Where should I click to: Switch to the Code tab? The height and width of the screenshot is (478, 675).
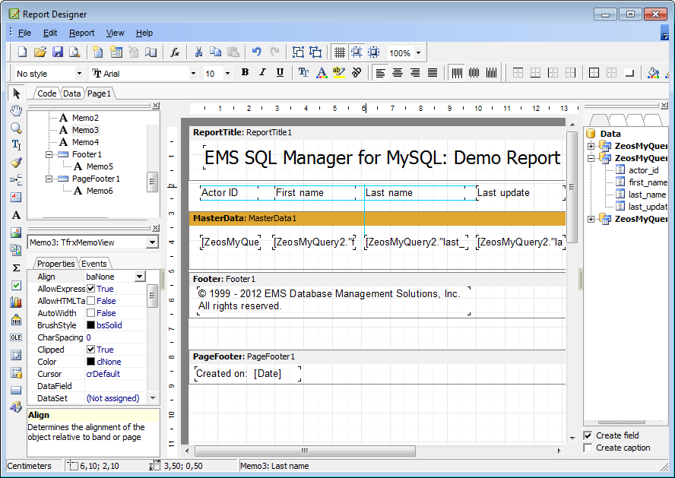tap(46, 93)
